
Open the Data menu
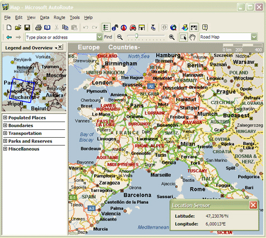click(45, 17)
